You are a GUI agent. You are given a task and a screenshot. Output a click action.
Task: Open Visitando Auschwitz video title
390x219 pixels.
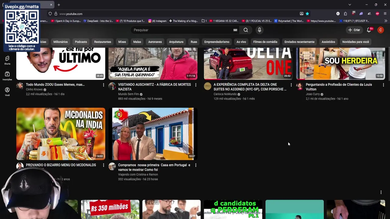pos(154,87)
